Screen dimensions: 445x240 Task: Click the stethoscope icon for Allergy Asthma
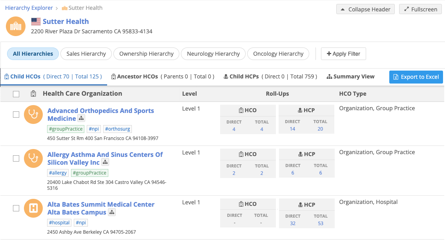33,158
